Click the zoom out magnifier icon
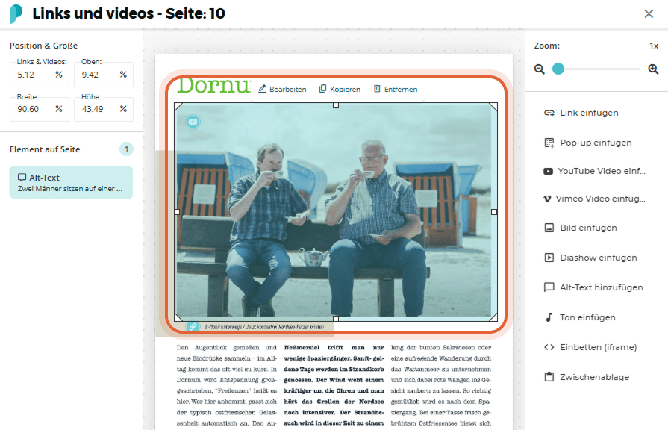668x430 pixels. pyautogui.click(x=540, y=69)
